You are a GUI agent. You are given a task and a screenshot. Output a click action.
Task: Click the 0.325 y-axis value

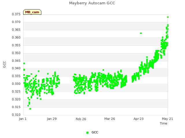16,91
